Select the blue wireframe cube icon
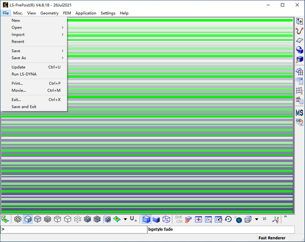This screenshot has height=242, width=305. [x=166, y=219]
